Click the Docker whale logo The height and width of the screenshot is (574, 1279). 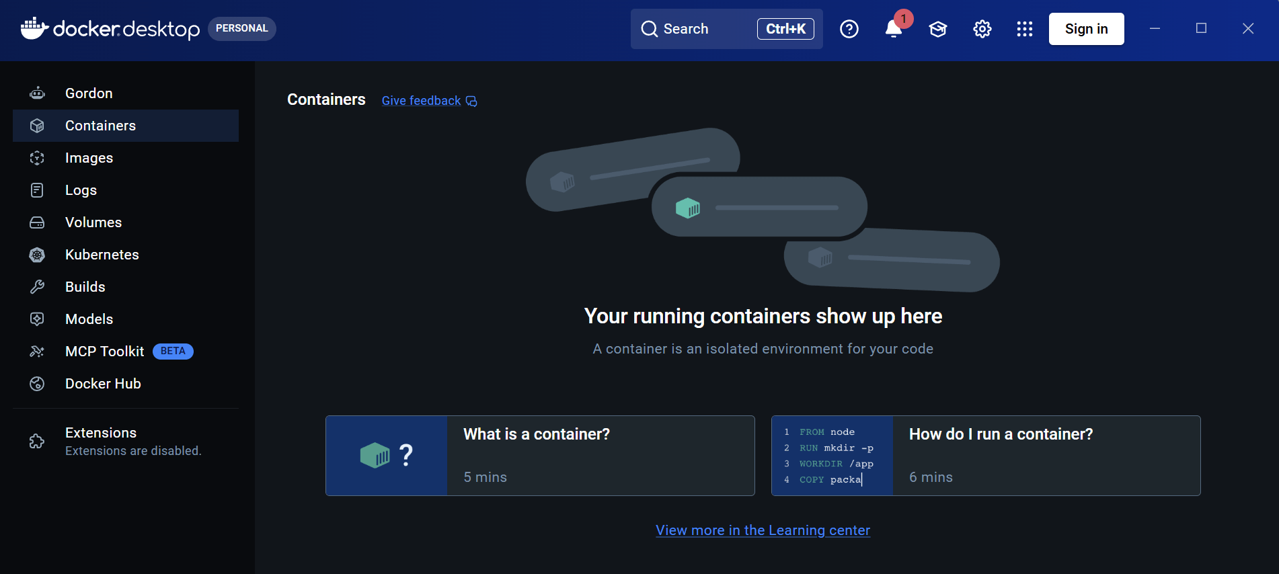coord(34,28)
